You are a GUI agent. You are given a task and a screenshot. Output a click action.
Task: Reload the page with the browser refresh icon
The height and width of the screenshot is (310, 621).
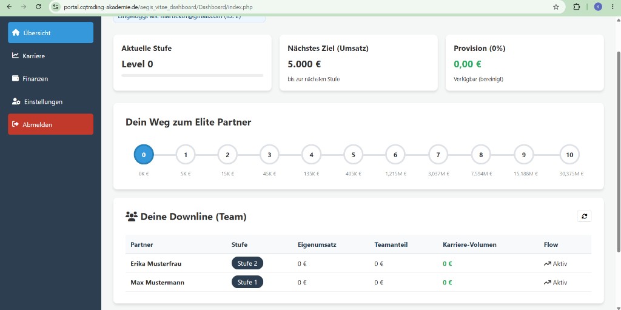click(x=38, y=7)
